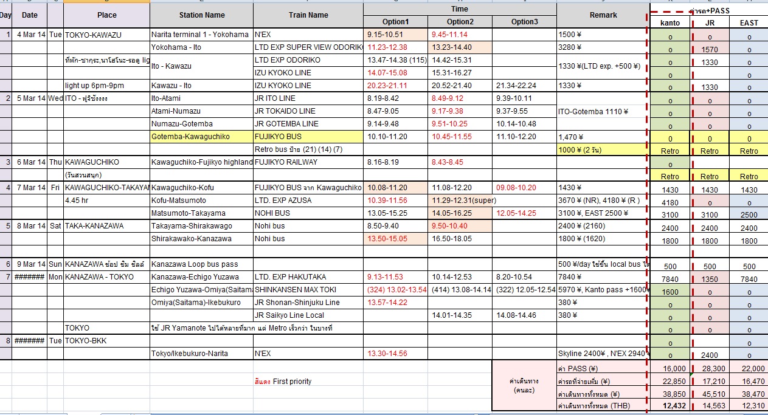The width and height of the screenshot is (768, 415).
Task: Select the '1,470 ¥' remark cell
Action: [x=603, y=137]
